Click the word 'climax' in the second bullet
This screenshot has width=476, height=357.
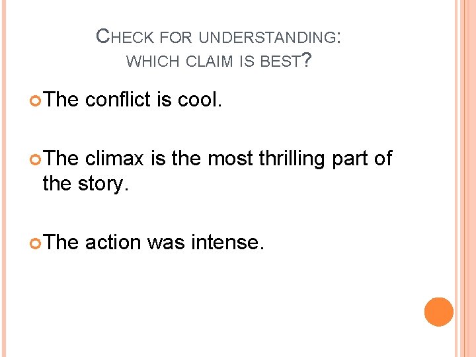114,158
